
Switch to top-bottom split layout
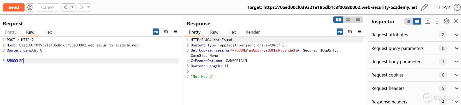coord(348,20)
